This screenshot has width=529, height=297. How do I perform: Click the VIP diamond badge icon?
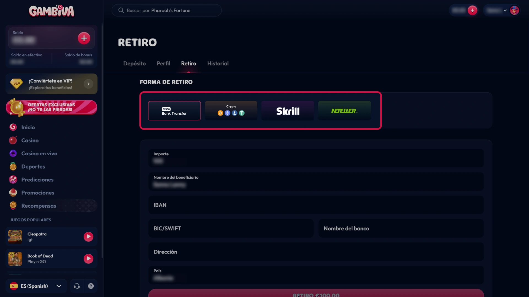click(17, 84)
